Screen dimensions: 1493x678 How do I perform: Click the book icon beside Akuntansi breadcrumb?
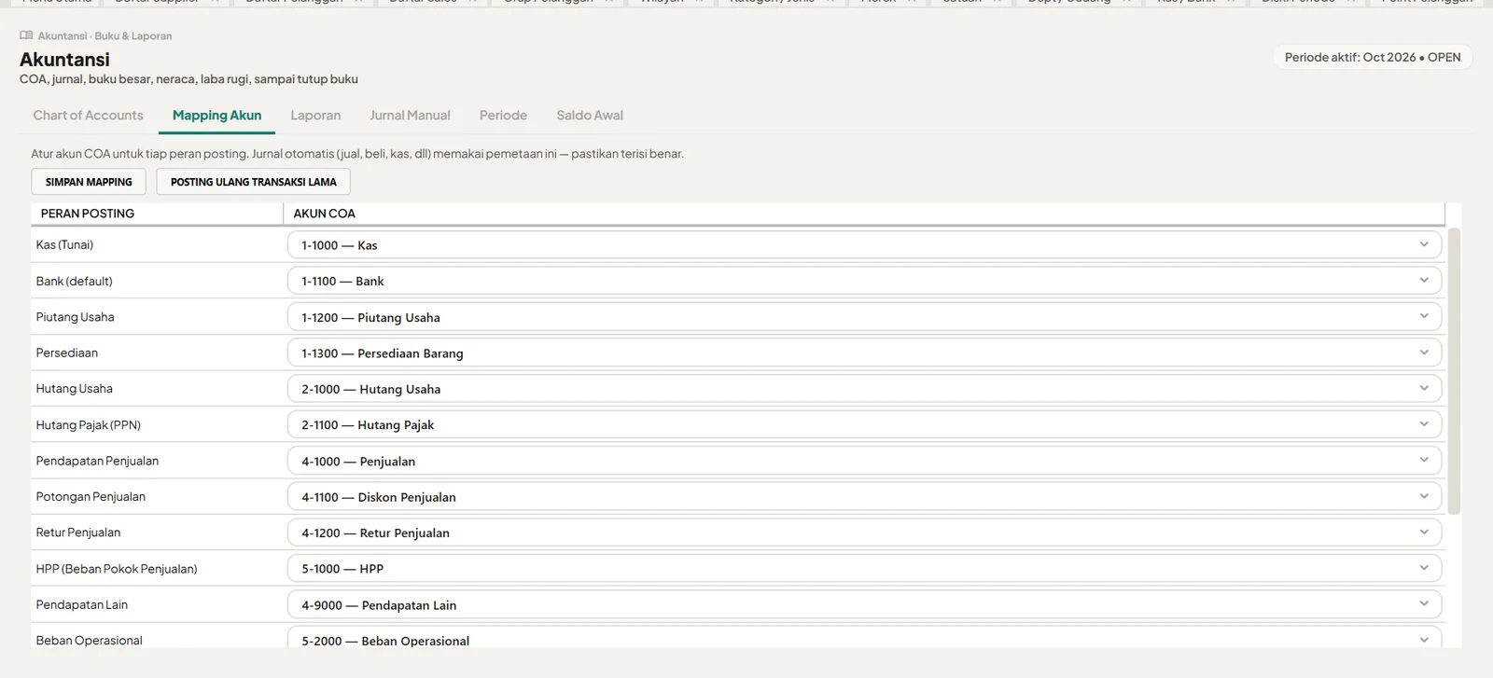[x=26, y=35]
